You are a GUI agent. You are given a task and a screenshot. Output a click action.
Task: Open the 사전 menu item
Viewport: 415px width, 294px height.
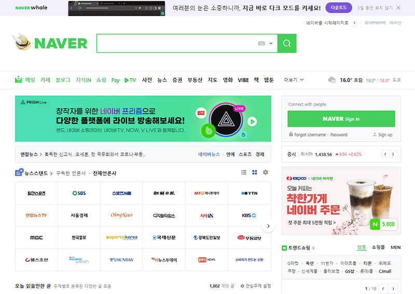[147, 80]
